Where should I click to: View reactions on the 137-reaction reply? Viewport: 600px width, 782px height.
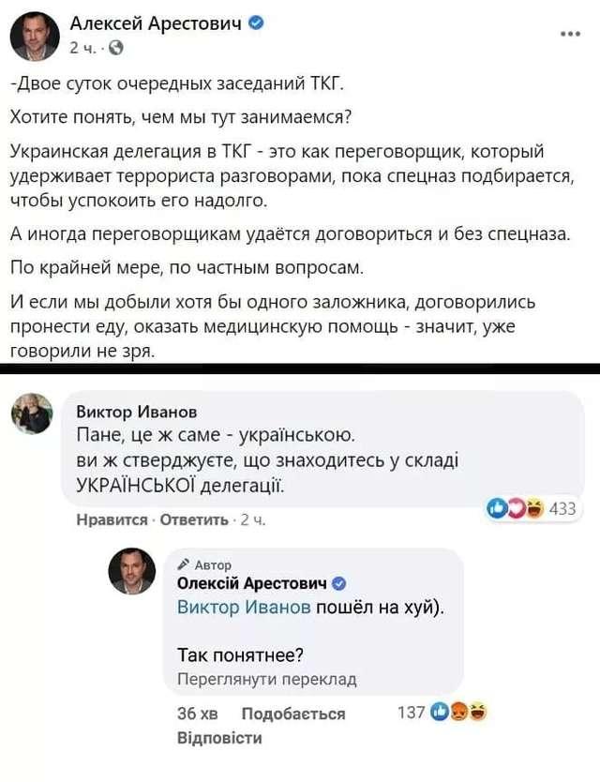[412, 713]
